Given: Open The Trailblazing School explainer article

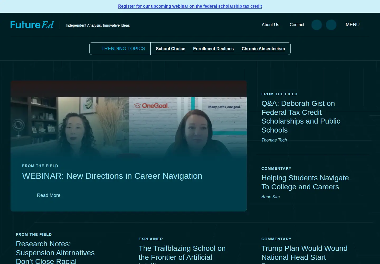Looking at the screenshot, I should click(182, 254).
